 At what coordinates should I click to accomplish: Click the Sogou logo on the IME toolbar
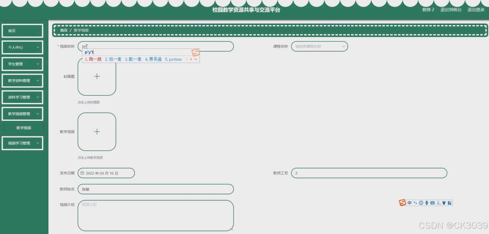403,203
